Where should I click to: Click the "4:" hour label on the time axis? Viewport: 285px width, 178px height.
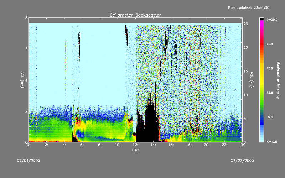point(64,145)
